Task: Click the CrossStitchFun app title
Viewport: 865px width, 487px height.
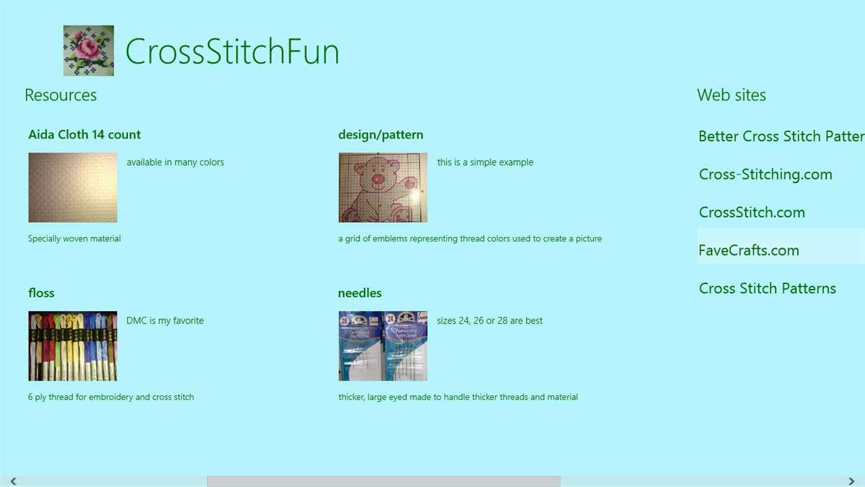Action: click(x=232, y=51)
